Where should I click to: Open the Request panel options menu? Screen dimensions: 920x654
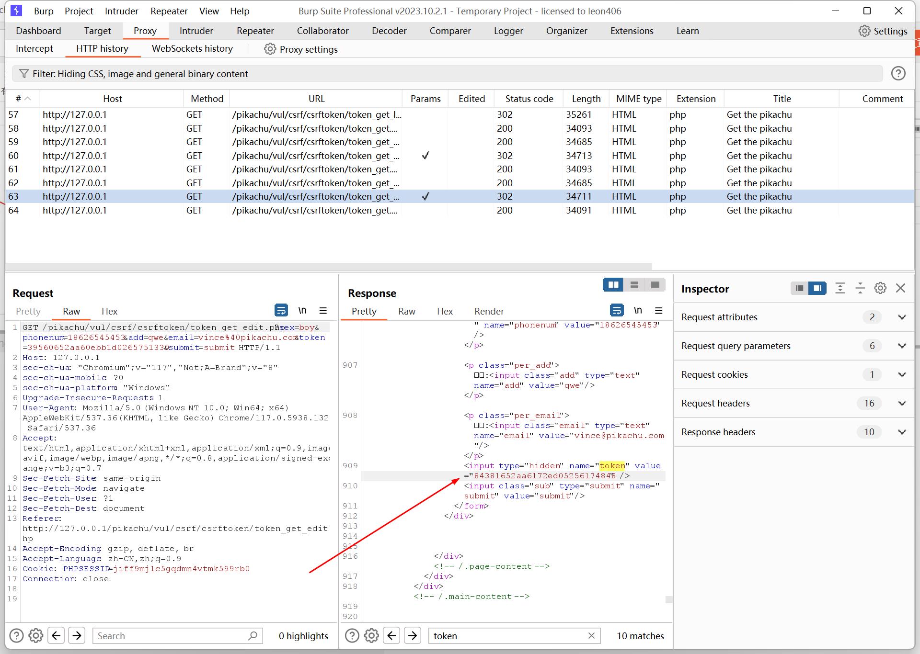coord(323,310)
